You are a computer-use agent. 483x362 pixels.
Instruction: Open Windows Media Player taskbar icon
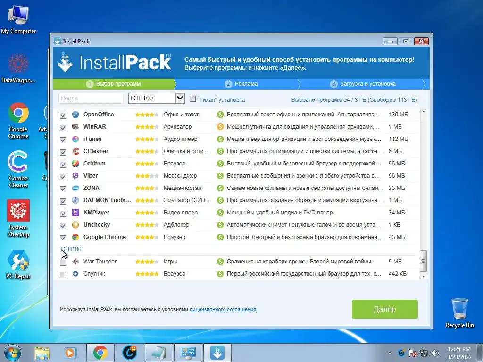(70, 353)
